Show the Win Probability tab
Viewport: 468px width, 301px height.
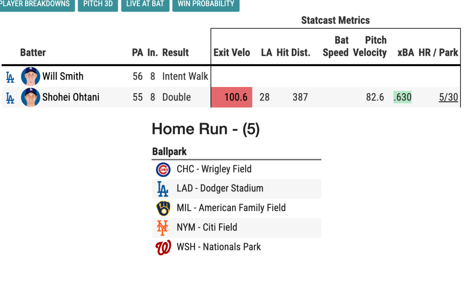[x=206, y=4]
